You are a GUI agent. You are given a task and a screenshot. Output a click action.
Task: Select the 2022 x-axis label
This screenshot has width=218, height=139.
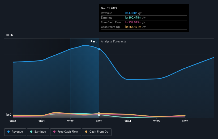[70, 121]
